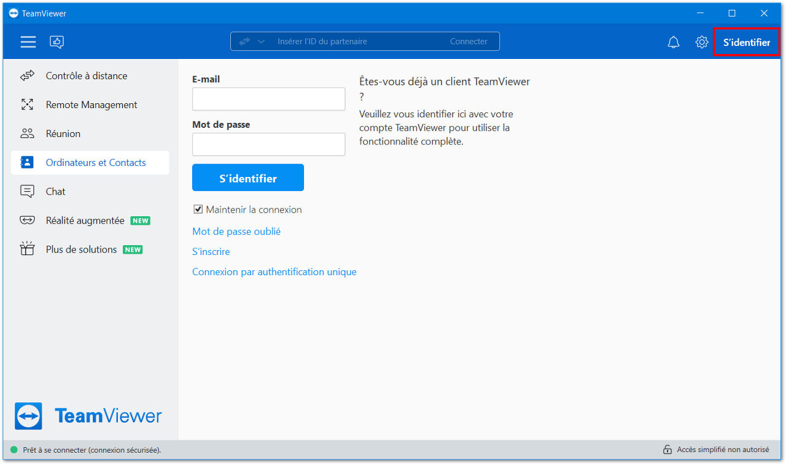Click the S'inscrire link
The height and width of the screenshot is (465, 786).
pyautogui.click(x=211, y=252)
